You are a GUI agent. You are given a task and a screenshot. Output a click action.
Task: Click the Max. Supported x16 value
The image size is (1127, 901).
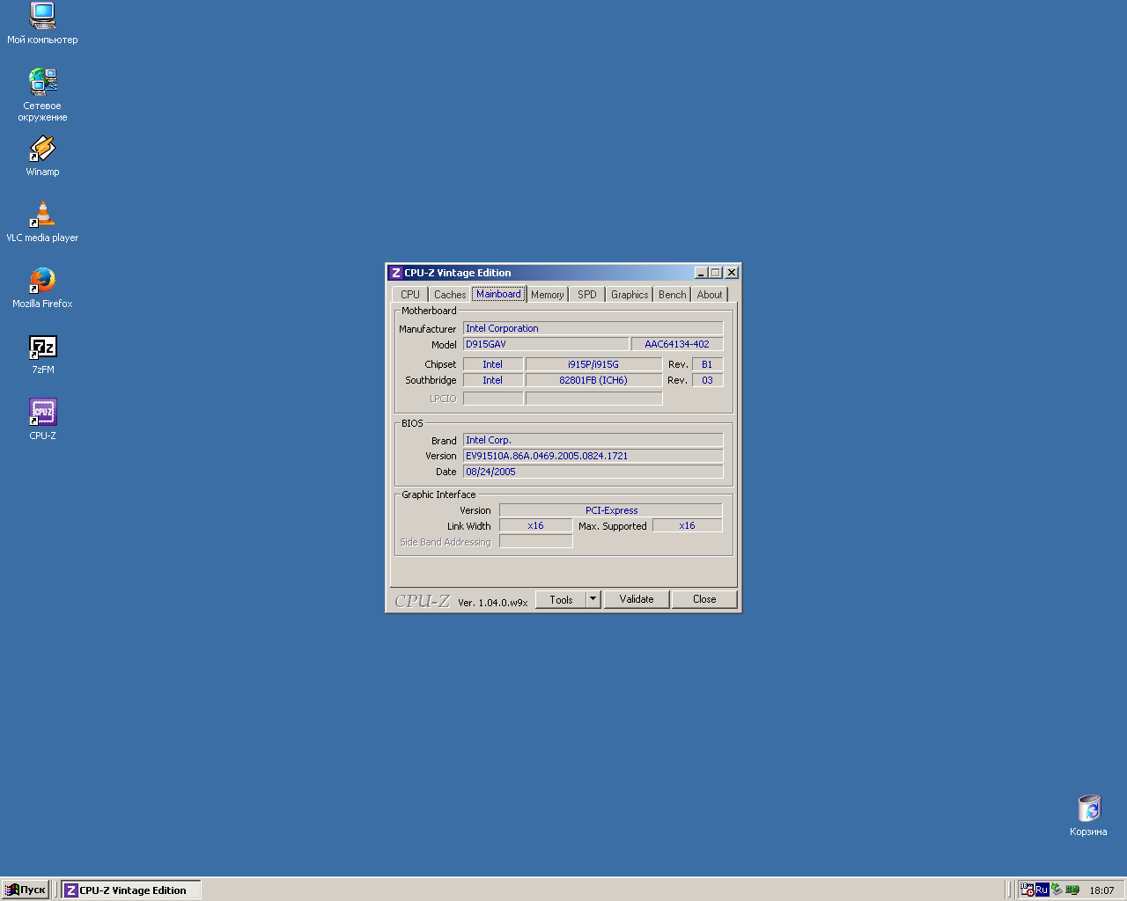point(687,525)
